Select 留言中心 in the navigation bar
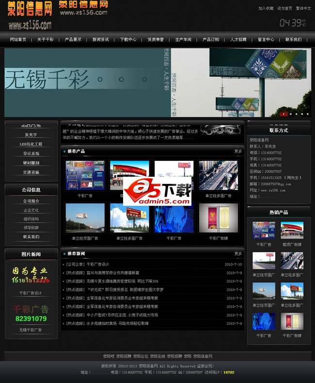Image resolution: width=315 pixels, height=383 pixels. pos(266,40)
